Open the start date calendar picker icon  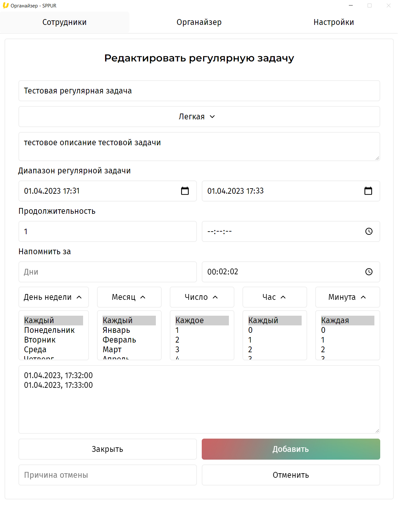[x=185, y=191]
